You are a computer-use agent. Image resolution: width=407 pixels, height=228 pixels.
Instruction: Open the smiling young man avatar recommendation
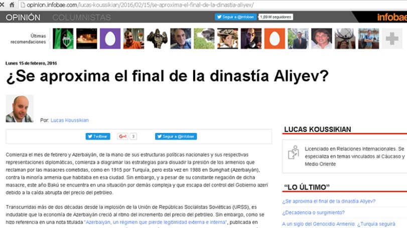(322, 38)
